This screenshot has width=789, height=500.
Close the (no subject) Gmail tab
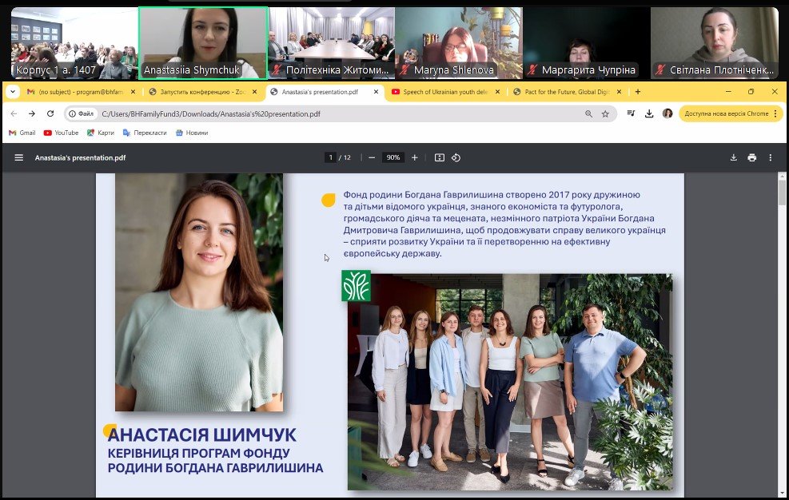point(133,92)
